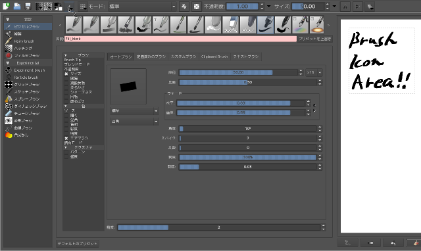The image size is (421, 251).
Task: Toggle the eraser mode icon
Action: [x=184, y=7]
